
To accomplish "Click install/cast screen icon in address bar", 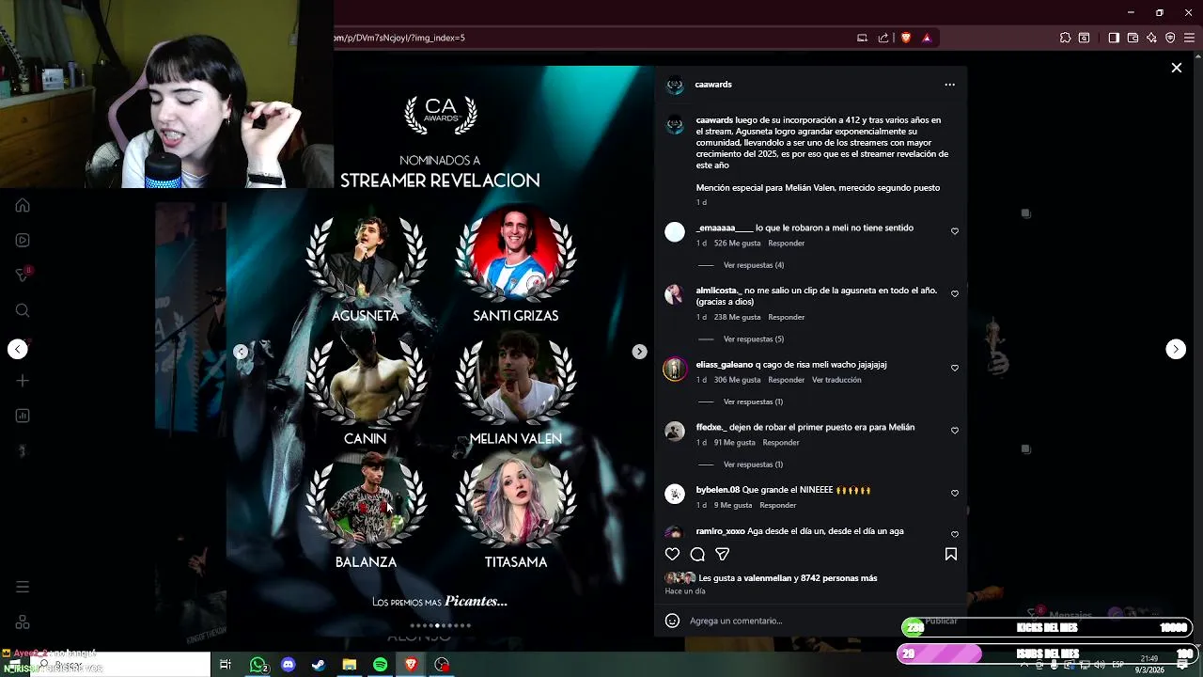I will click(862, 38).
